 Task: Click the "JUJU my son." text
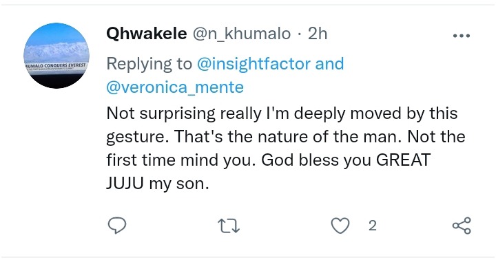[158, 184]
